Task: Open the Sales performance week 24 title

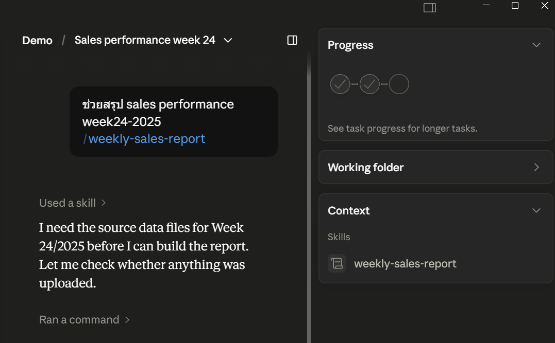Action: pos(145,40)
